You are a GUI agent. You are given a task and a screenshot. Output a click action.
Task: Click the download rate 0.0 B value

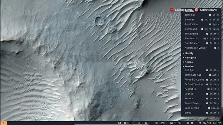(128, 123)
